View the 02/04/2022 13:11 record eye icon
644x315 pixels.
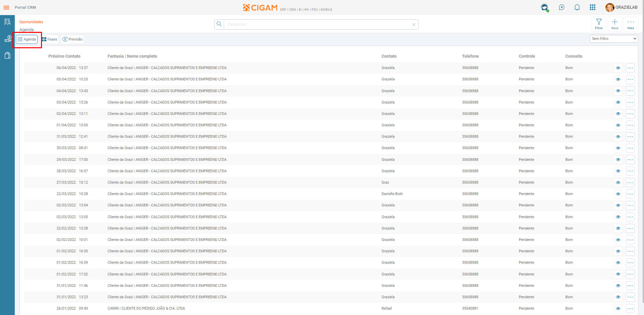pos(618,114)
